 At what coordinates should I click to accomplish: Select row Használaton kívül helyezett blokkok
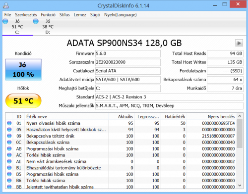click(x=121, y=130)
